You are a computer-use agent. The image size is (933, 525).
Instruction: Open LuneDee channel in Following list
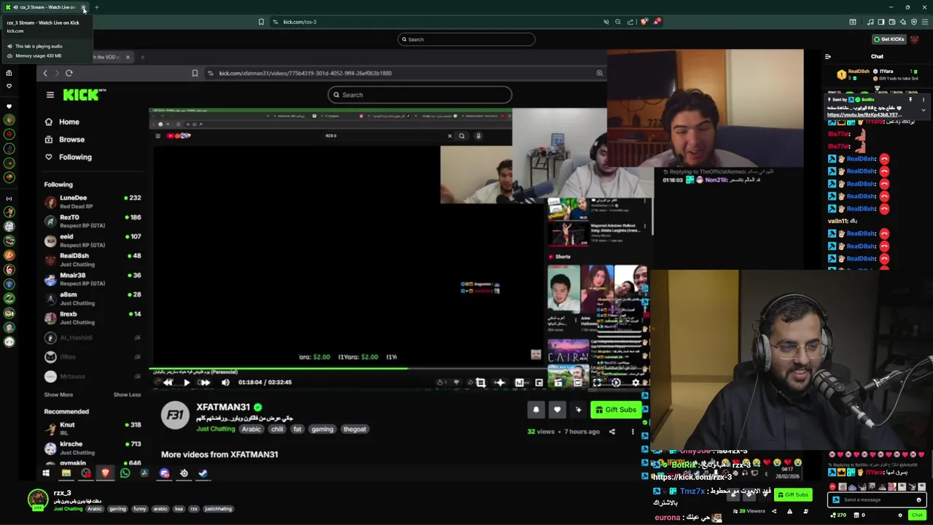point(93,202)
